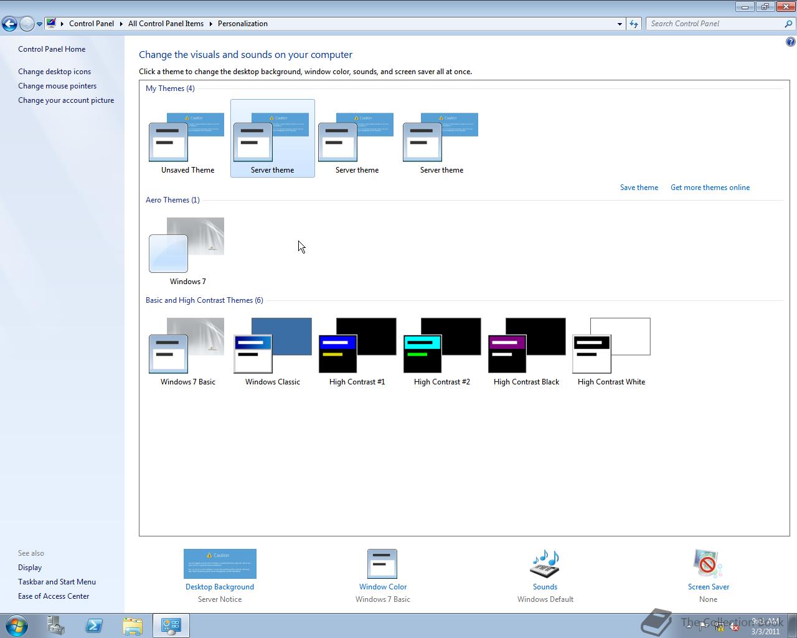Apply High Contrast Black theme
Viewport: 797px width, 638px height.
[527, 351]
